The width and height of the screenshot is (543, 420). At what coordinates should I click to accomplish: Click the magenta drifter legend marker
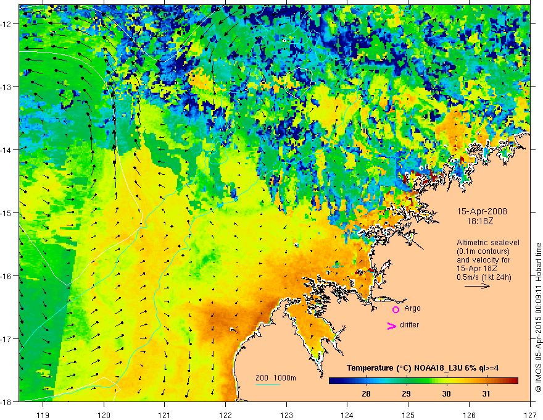[392, 326]
